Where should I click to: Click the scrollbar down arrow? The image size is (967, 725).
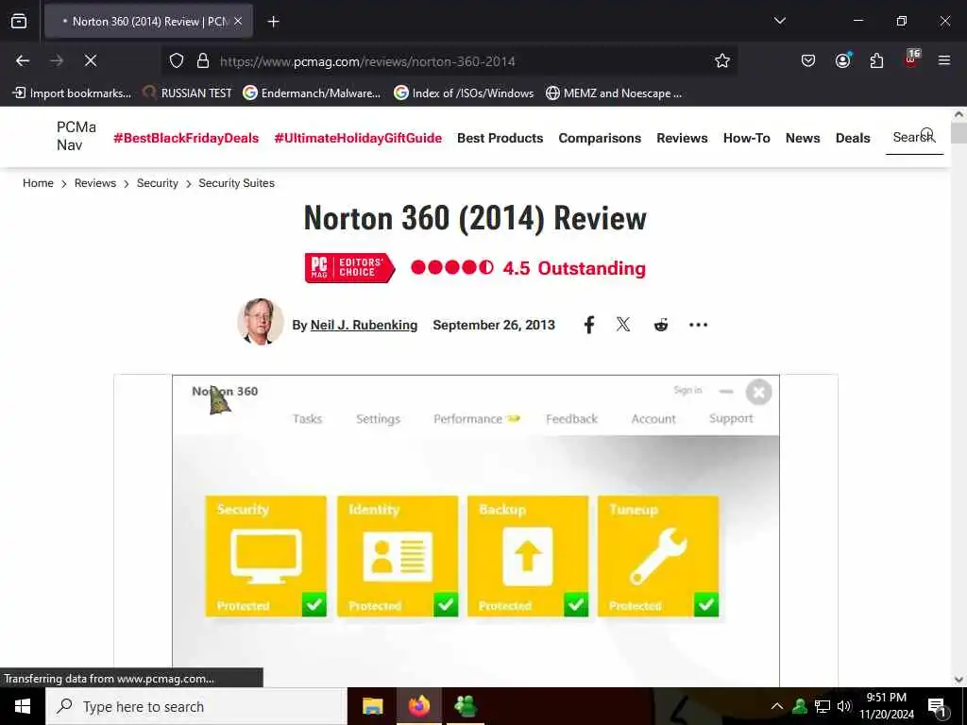(x=959, y=680)
